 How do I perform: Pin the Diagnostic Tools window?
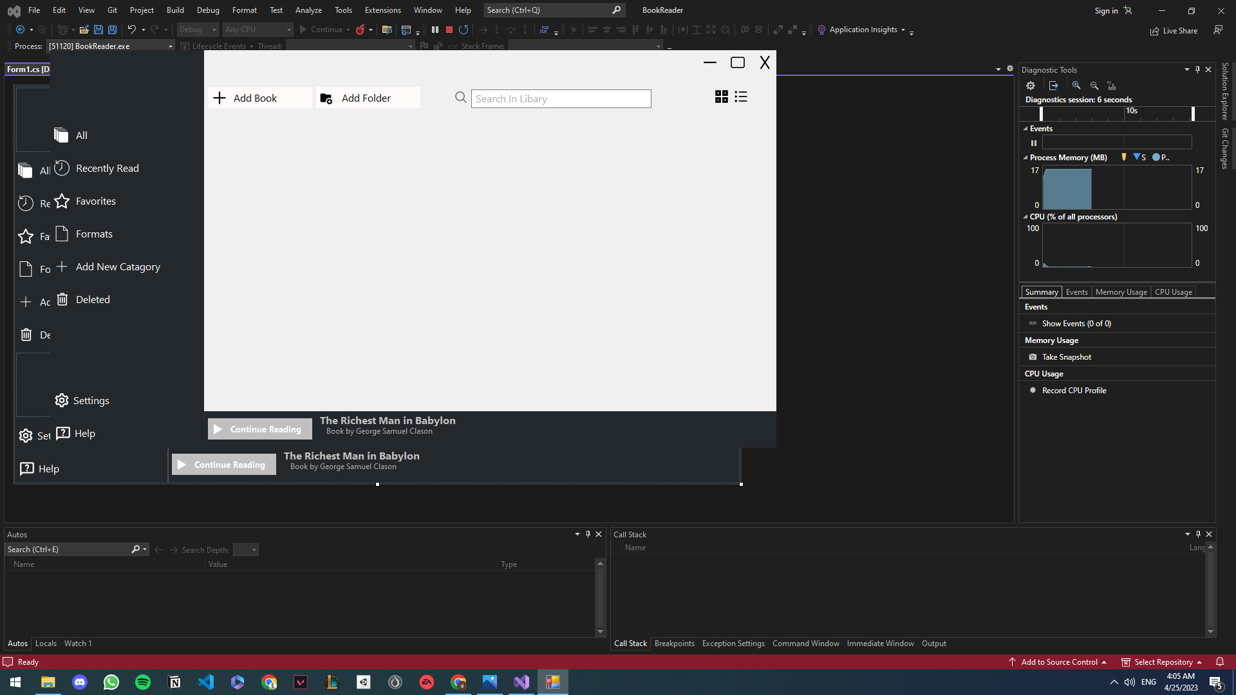(1197, 69)
